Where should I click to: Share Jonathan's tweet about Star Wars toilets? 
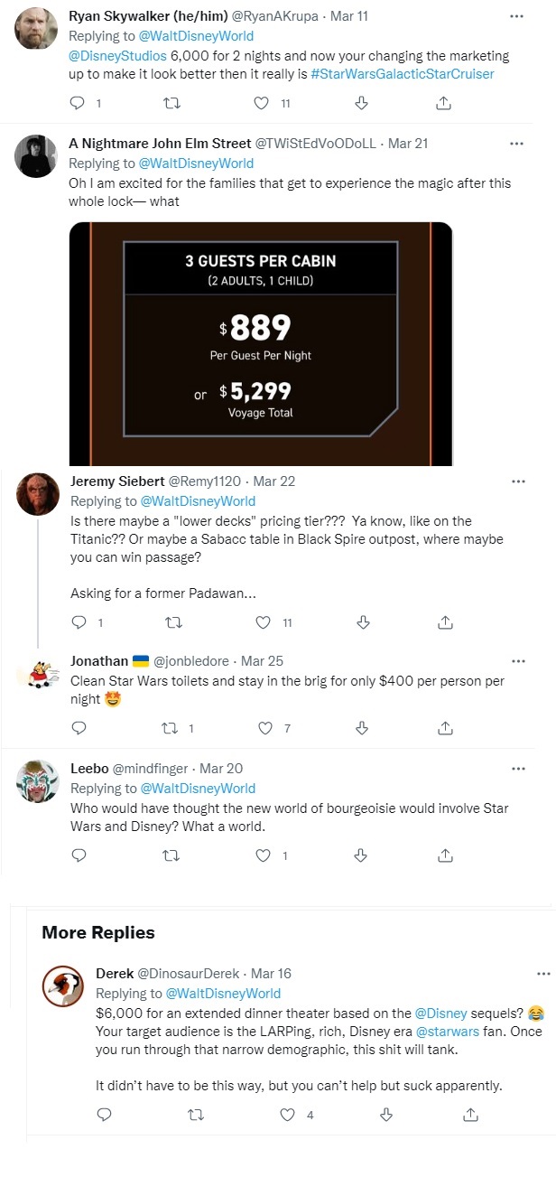pos(444,728)
